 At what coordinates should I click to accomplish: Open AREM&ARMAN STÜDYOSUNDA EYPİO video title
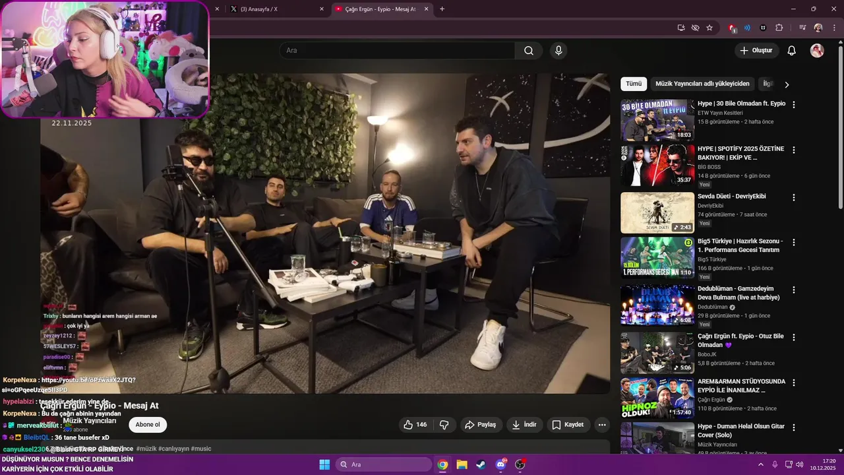(x=741, y=386)
